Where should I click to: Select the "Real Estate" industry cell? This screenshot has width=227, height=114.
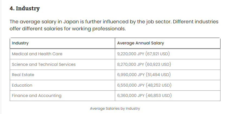(x=23, y=75)
